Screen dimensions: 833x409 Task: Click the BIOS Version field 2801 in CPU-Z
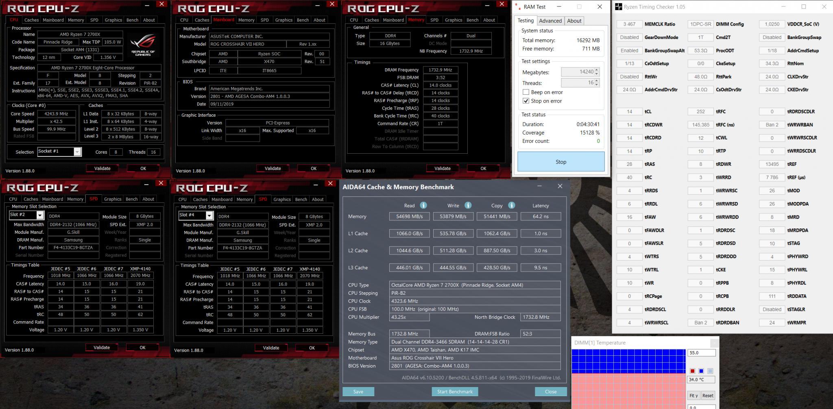click(269, 96)
